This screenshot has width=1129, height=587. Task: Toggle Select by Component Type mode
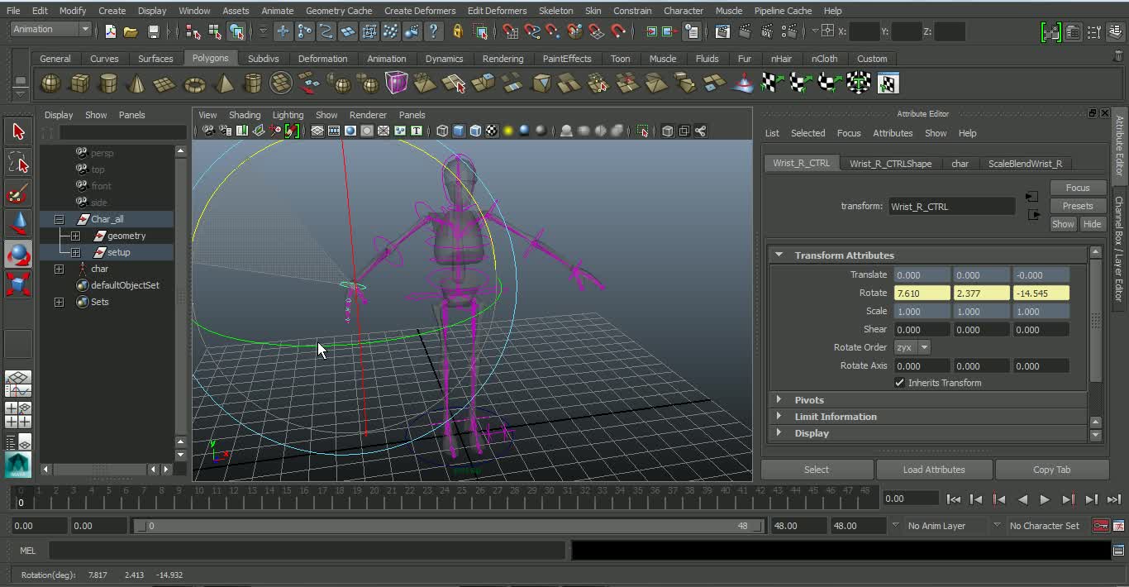click(236, 31)
